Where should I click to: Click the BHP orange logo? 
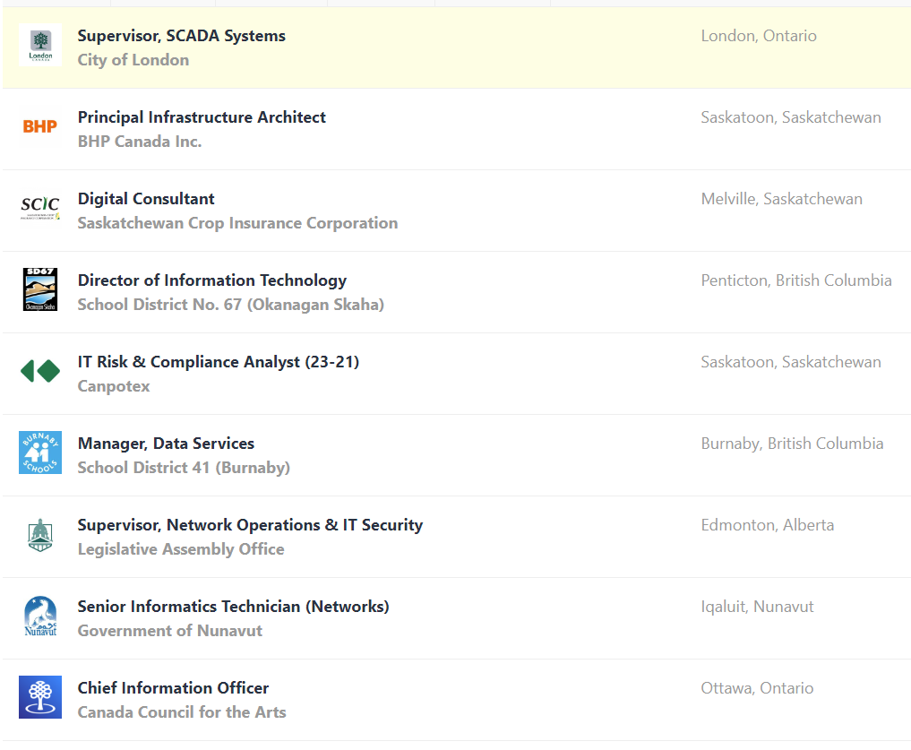click(x=40, y=126)
